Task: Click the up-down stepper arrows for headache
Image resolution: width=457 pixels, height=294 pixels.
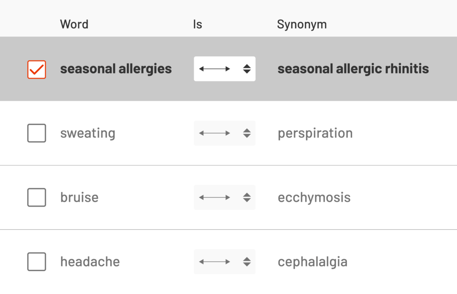Action: (x=247, y=261)
